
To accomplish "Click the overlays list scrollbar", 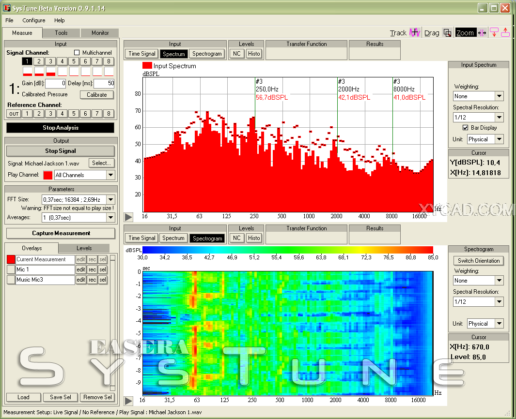I will [112, 322].
